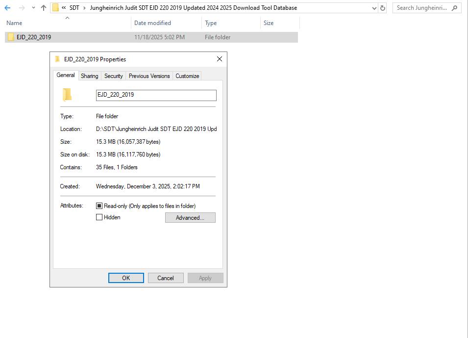The image size is (468, 338).
Task: Click the sort indicator above the Name column
Action: (x=68, y=18)
